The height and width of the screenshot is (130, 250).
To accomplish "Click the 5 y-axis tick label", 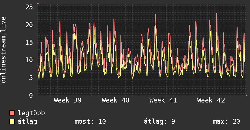I will [31, 78].
